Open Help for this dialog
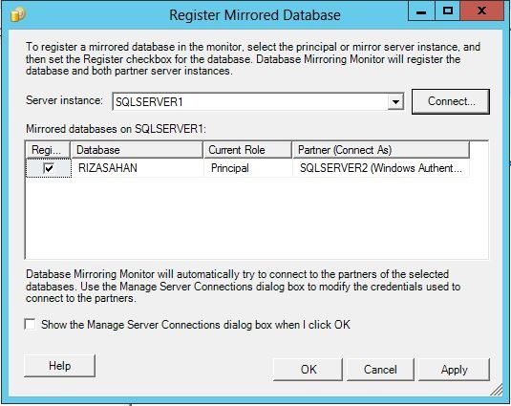 point(59,366)
